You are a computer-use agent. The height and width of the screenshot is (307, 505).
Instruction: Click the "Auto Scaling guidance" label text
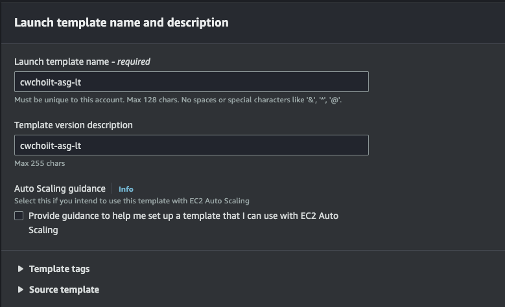tap(60, 188)
